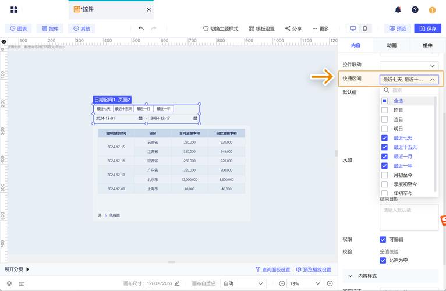This screenshot has width=446, height=291.
Task: Switch to the 动画 tab
Action: [x=392, y=45]
